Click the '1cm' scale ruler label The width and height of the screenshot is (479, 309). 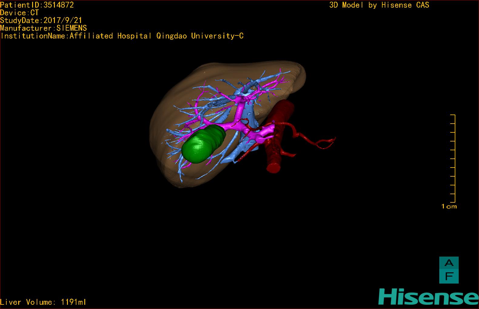(449, 207)
